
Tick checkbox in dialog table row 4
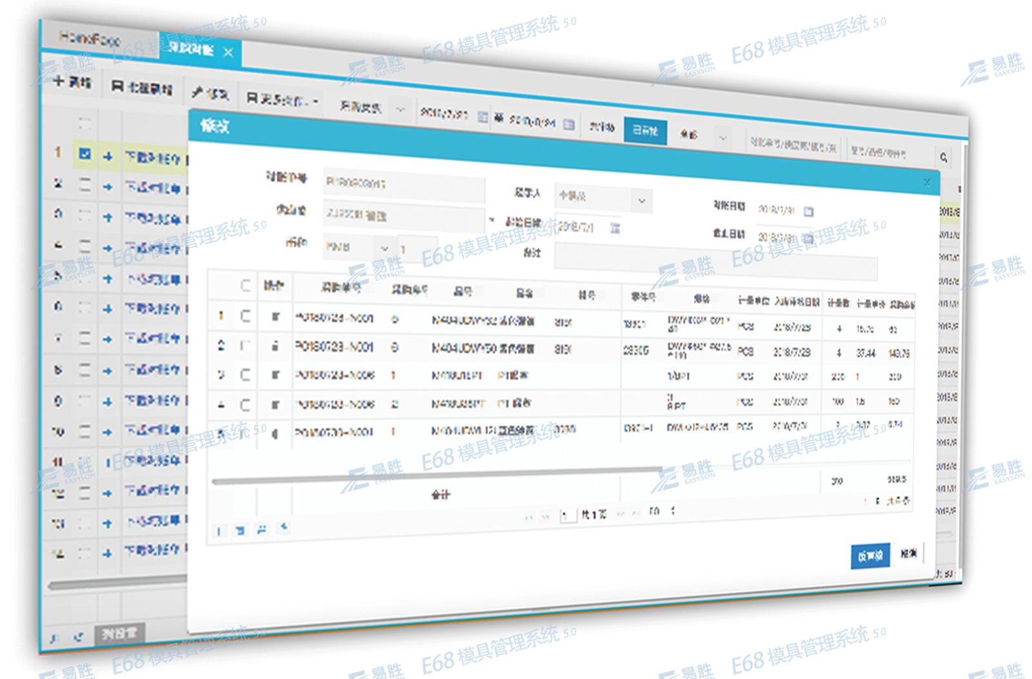pos(245,405)
